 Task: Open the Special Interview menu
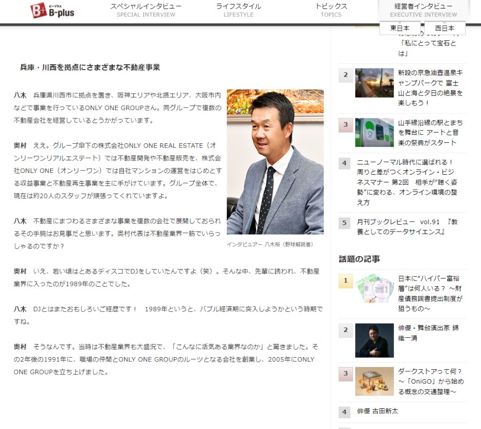click(x=146, y=10)
